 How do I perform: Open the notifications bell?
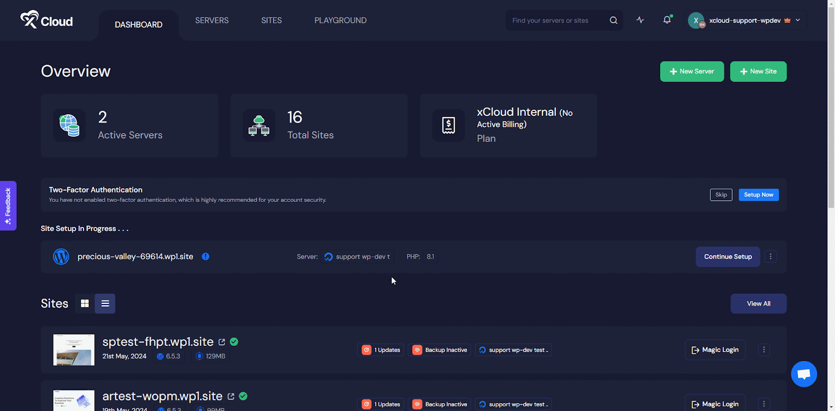tap(666, 20)
